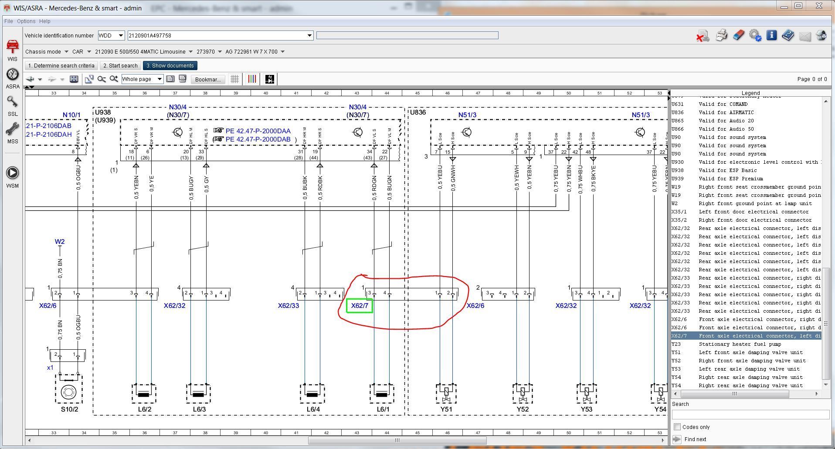Toggle the grid display icon
The image size is (835, 449).
point(234,79)
